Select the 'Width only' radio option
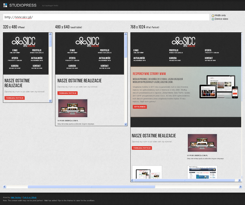Viewport: 245px width, 205px height. point(213,15)
